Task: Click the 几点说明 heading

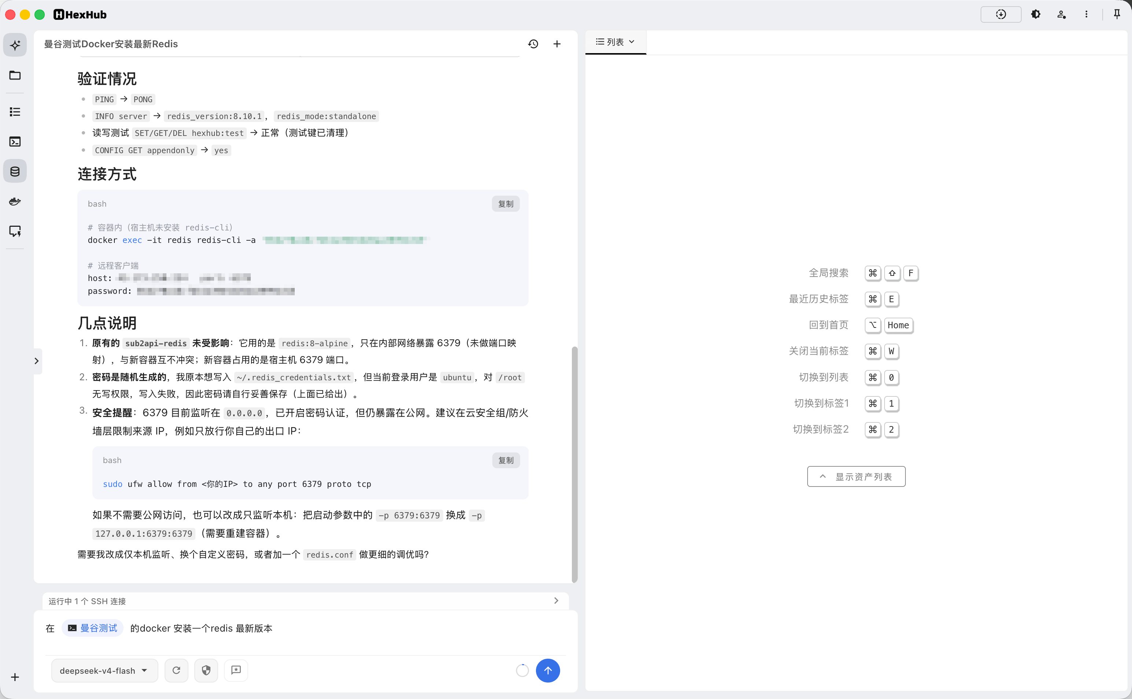Action: click(107, 323)
